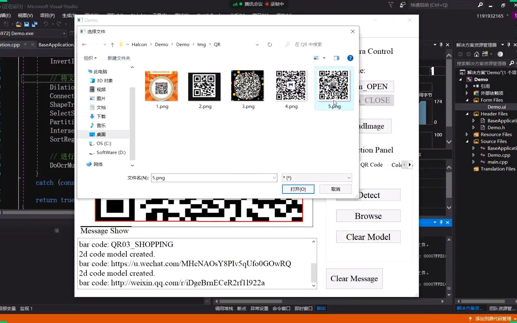
Task: Expand Demo.h in Header Files
Action: pos(474,128)
